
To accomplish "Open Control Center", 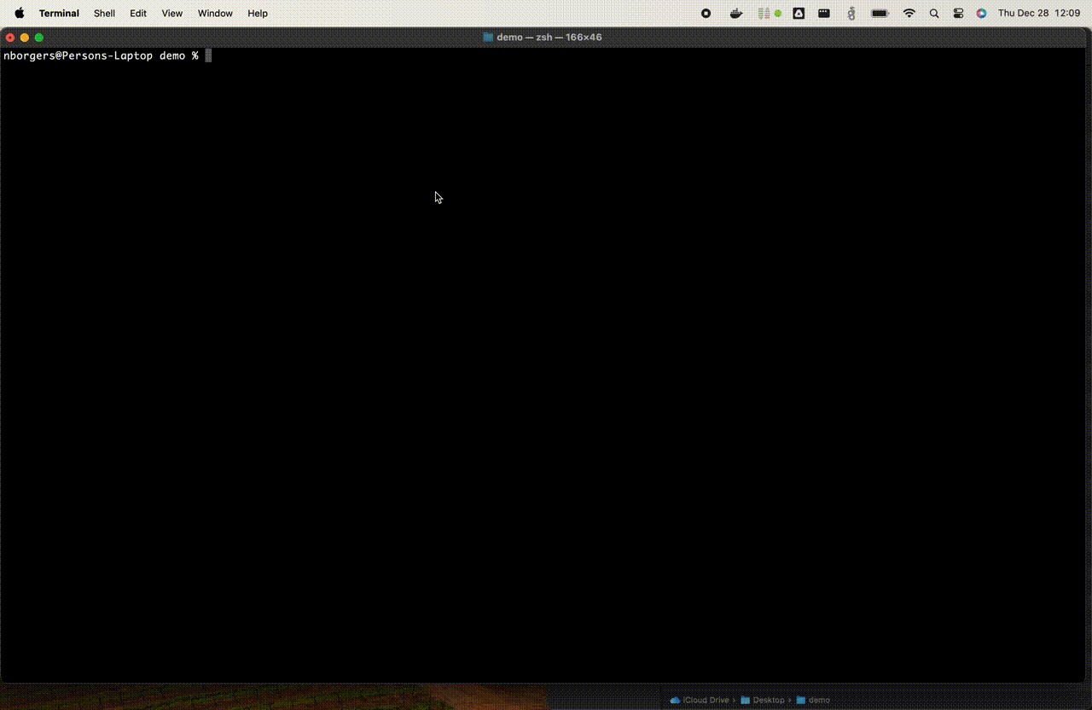I will (958, 14).
